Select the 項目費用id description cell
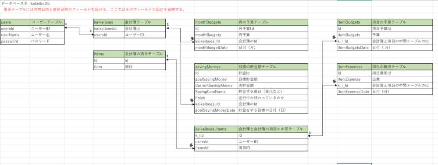 coord(402,73)
